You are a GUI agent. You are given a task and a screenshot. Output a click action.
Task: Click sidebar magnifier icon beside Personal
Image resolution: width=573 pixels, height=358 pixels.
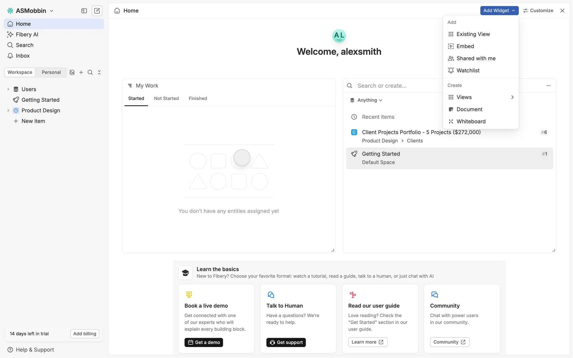click(90, 72)
